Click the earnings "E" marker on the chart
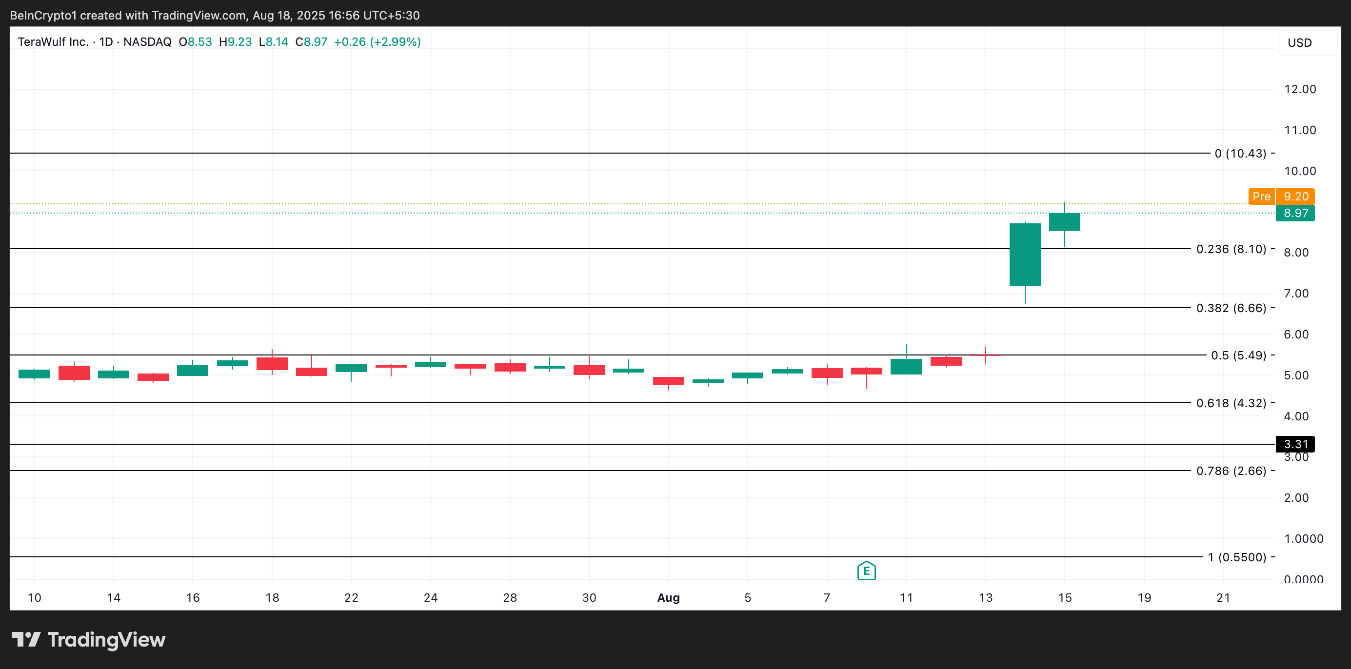This screenshot has height=669, width=1351. pyautogui.click(x=866, y=571)
